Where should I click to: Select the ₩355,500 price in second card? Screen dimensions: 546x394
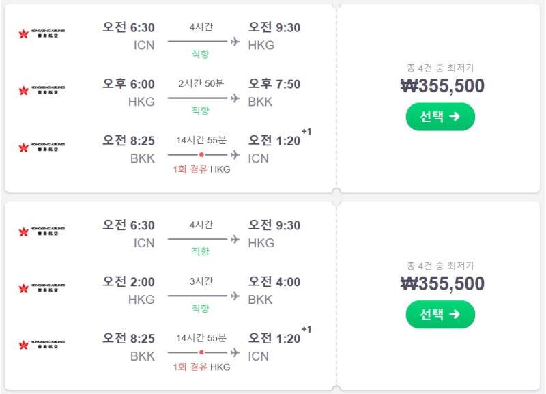coord(442,283)
